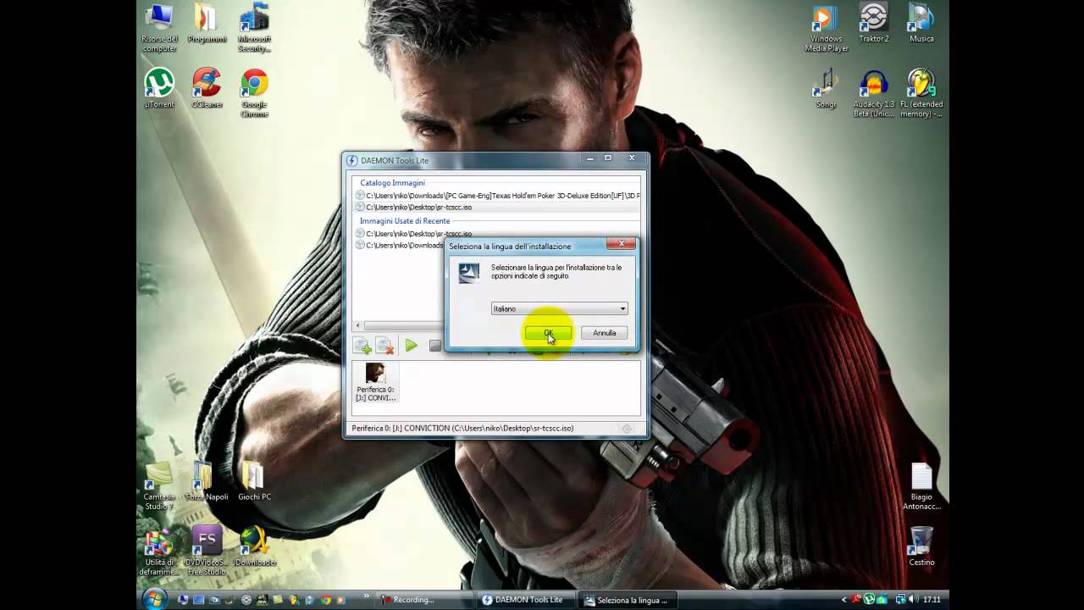
Task: Expand the quick launch overflow chevron
Action: 367,597
